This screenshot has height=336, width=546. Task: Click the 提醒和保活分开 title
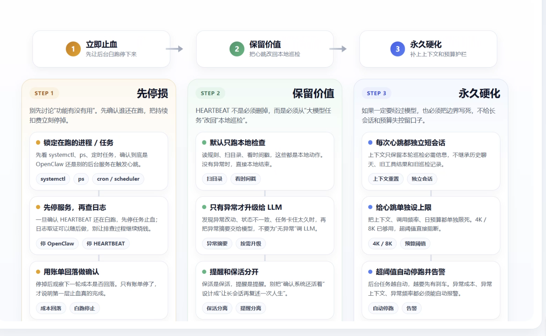coord(234,272)
